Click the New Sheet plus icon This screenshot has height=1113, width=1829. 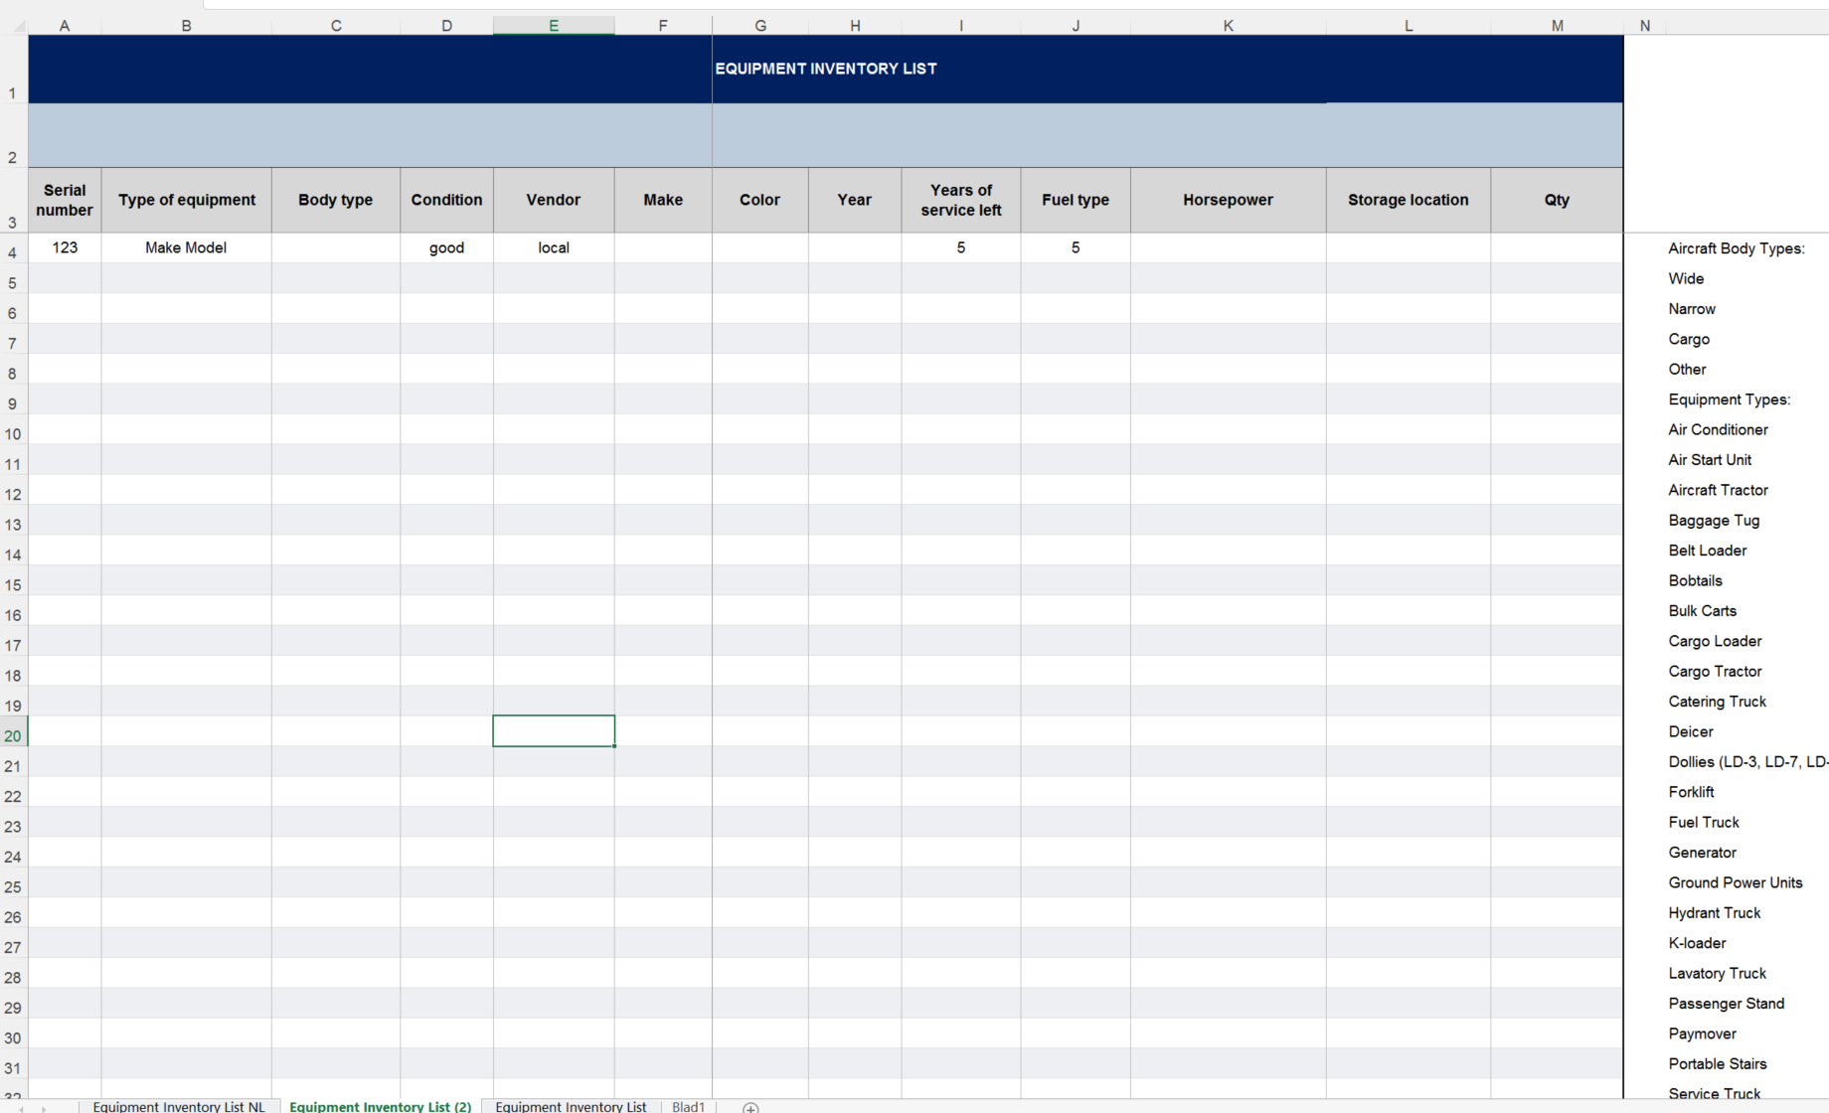pos(751,1106)
